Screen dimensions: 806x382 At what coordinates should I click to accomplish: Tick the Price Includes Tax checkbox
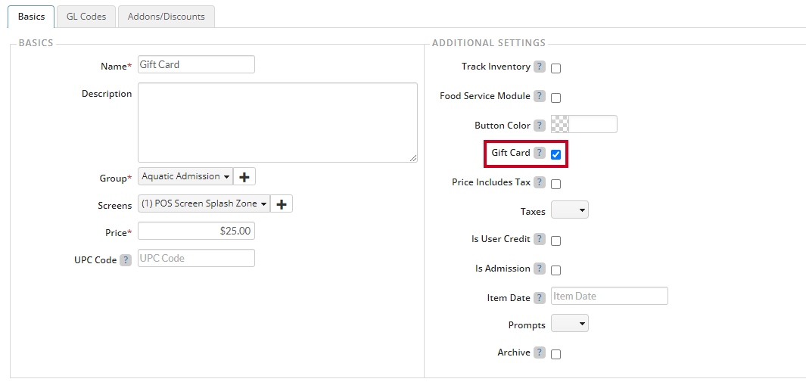pyautogui.click(x=555, y=185)
